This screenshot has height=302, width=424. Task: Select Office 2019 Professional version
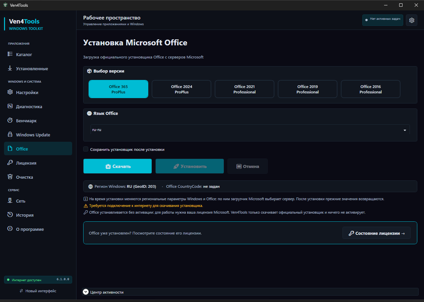[308, 89]
